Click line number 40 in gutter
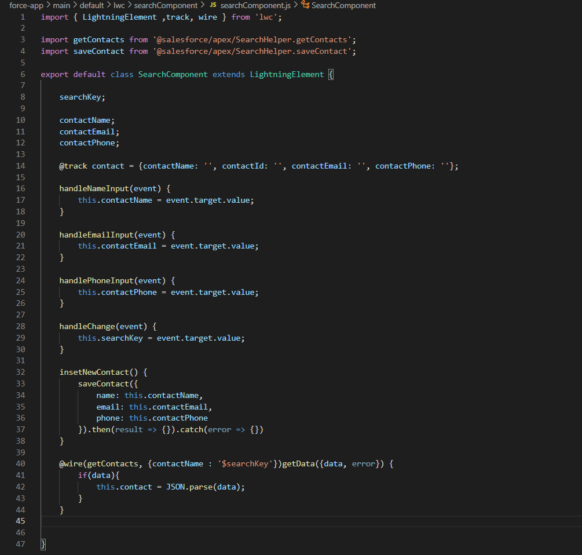582x555 pixels. click(20, 463)
